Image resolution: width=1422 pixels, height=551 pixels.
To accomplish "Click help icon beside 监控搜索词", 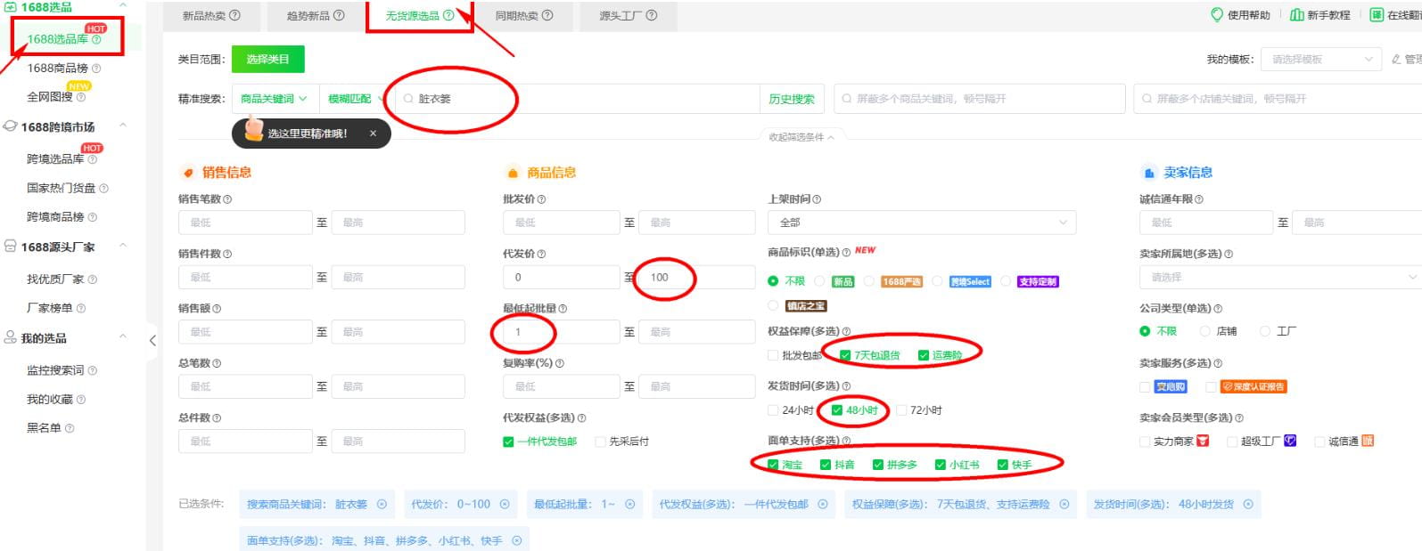I will [93, 370].
